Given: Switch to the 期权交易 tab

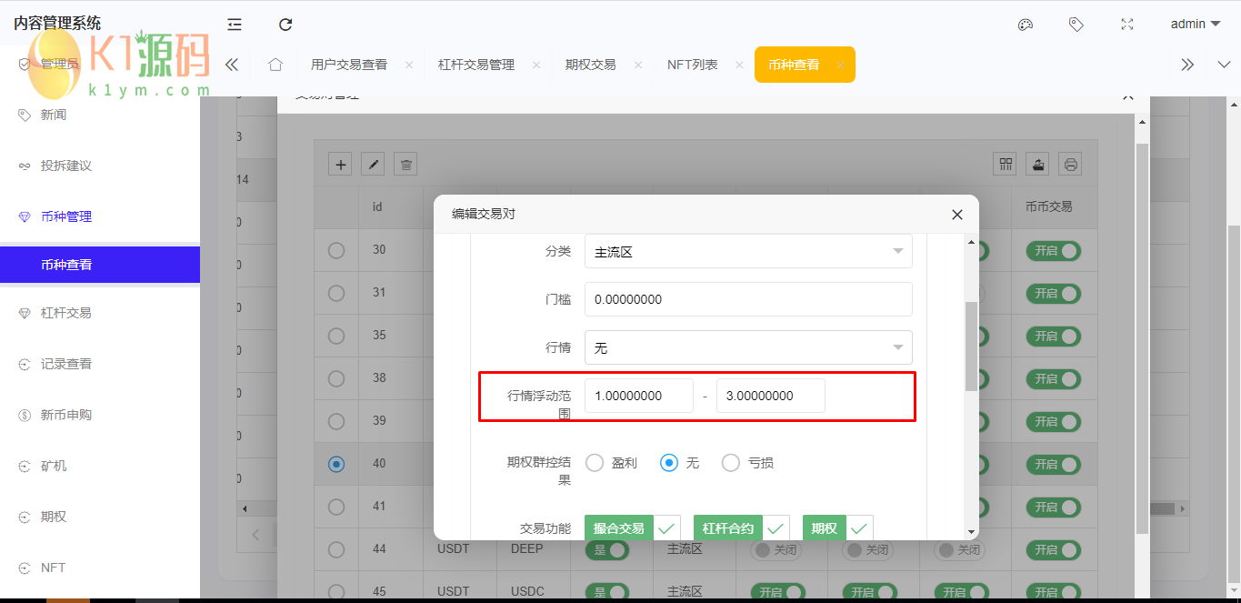Looking at the screenshot, I should (x=590, y=65).
